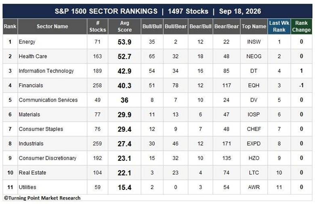Select the Sector Name column header
Screen dimensions: 315x204
point(52,26)
